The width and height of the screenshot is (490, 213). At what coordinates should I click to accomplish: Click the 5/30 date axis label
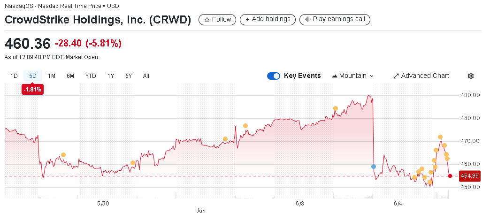103,204
